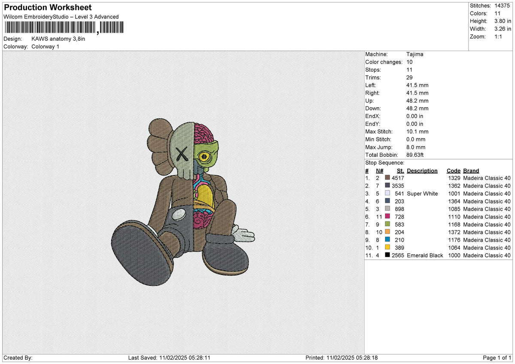Click the Width value 3.26 in
The height and width of the screenshot is (364, 515).
tap(503, 29)
